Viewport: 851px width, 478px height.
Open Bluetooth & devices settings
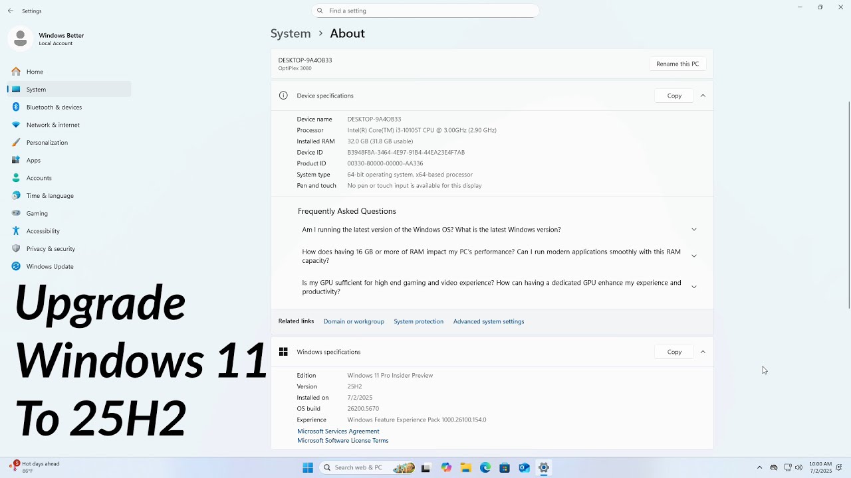pyautogui.click(x=69, y=107)
